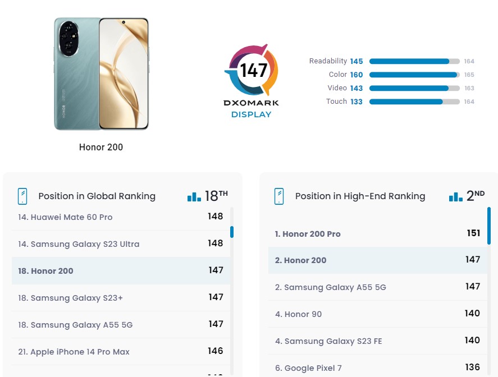Click the 146 score for iPhone 14 Pro Max
This screenshot has height=377, width=498.
coord(216,351)
